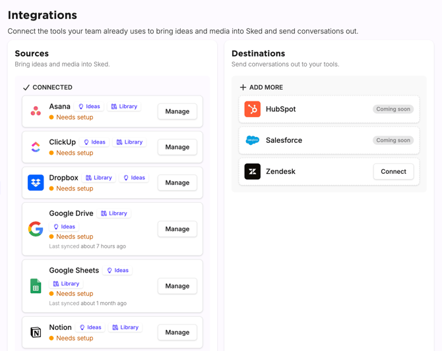Open Manage for ClickUp
This screenshot has width=442, height=351.
(177, 148)
